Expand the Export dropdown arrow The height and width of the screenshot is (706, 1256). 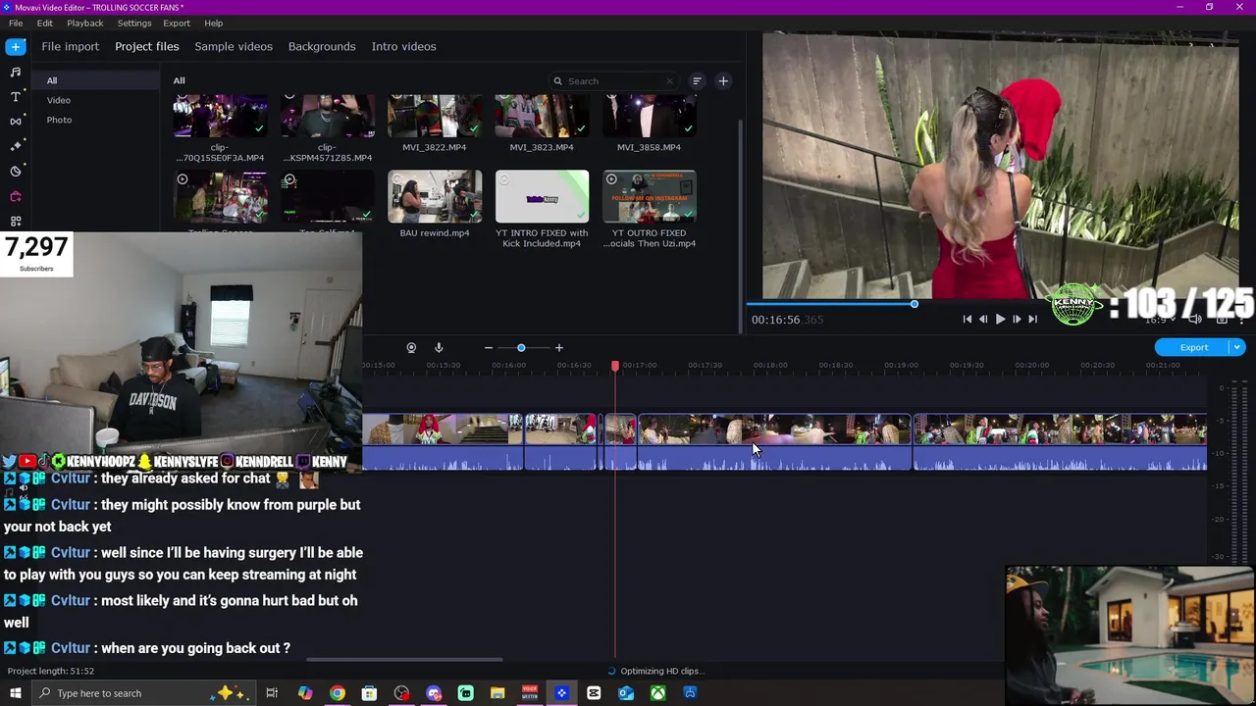(x=1237, y=347)
